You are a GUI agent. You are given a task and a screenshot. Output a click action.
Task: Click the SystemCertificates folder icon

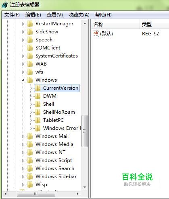(30, 56)
